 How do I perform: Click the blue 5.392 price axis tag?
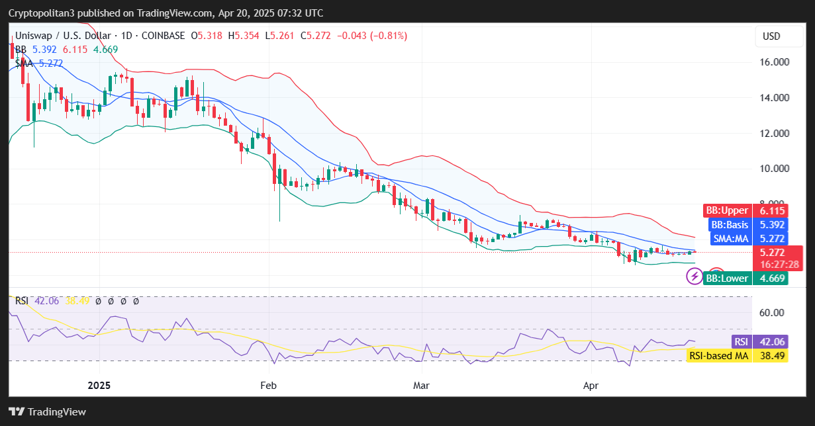772,224
